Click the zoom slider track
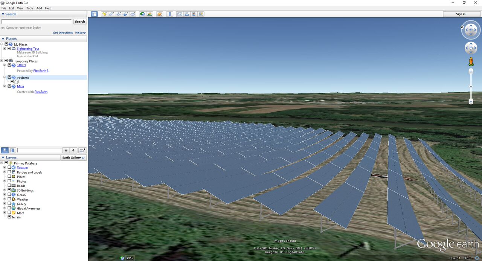Image resolution: width=482 pixels, height=261 pixels. click(471, 86)
